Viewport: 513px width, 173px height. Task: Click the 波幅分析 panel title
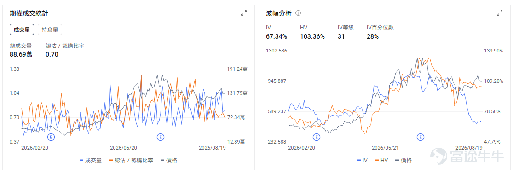click(x=279, y=13)
